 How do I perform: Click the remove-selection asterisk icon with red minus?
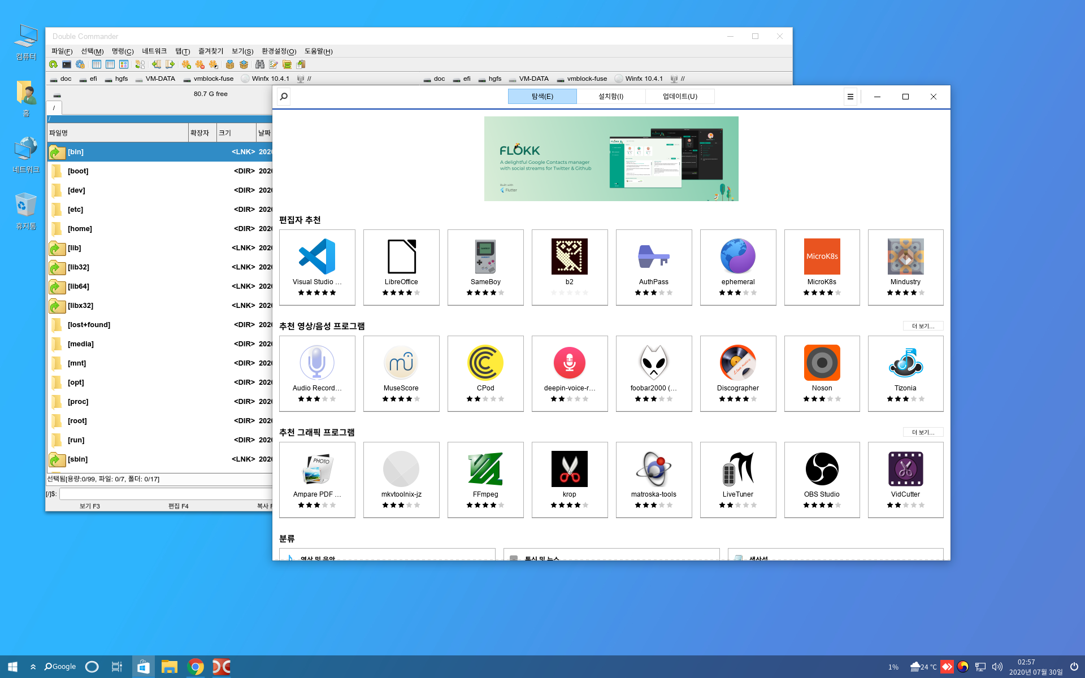(x=199, y=64)
